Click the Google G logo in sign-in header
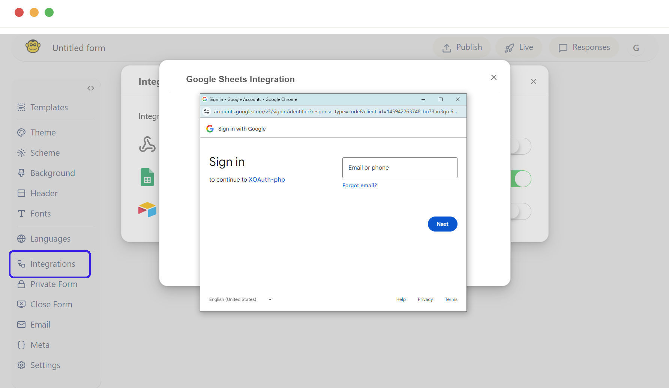 coord(210,129)
